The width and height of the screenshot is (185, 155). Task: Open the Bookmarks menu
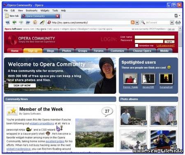(x=32, y=10)
